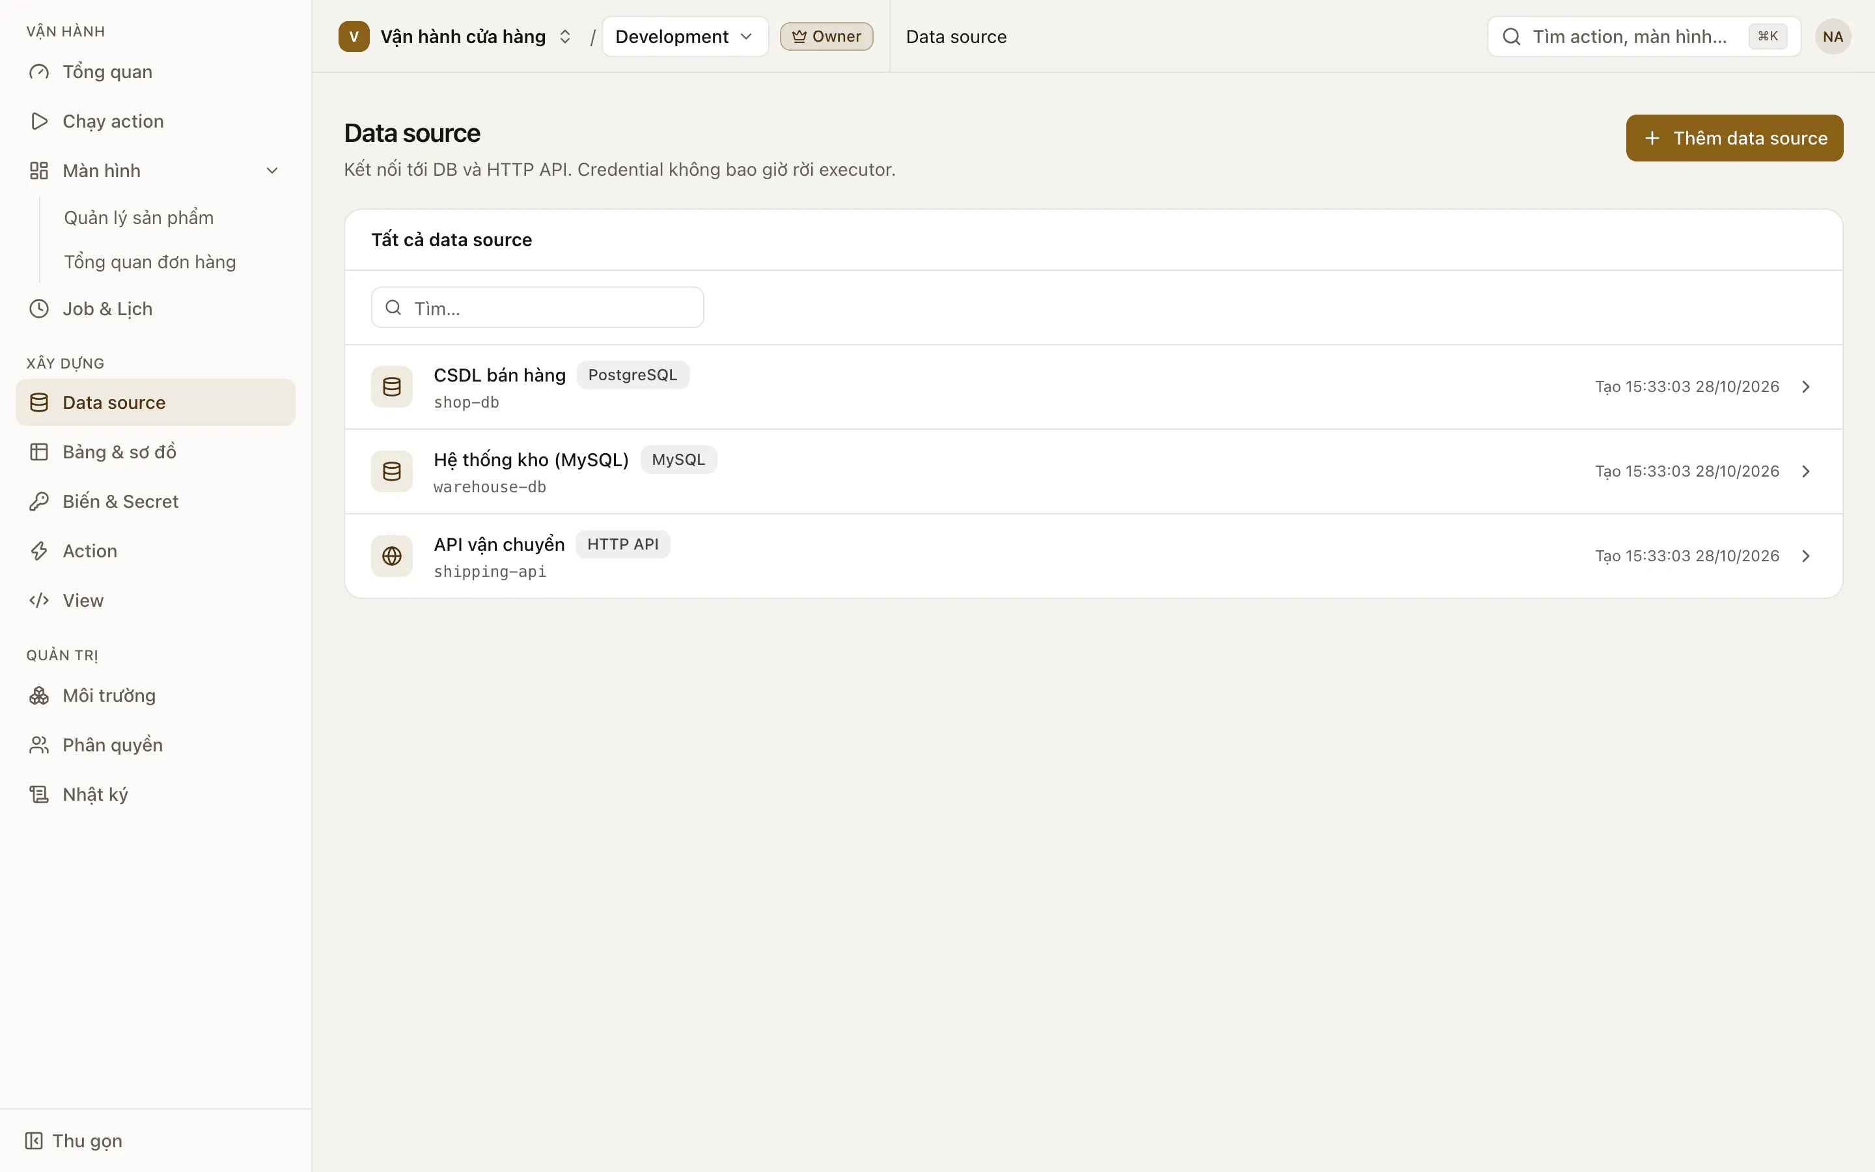Click the Data source breadcrumb title

(x=956, y=36)
